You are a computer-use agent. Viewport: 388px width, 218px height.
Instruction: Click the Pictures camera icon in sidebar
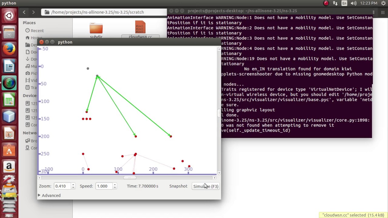pyautogui.click(x=28, y=73)
